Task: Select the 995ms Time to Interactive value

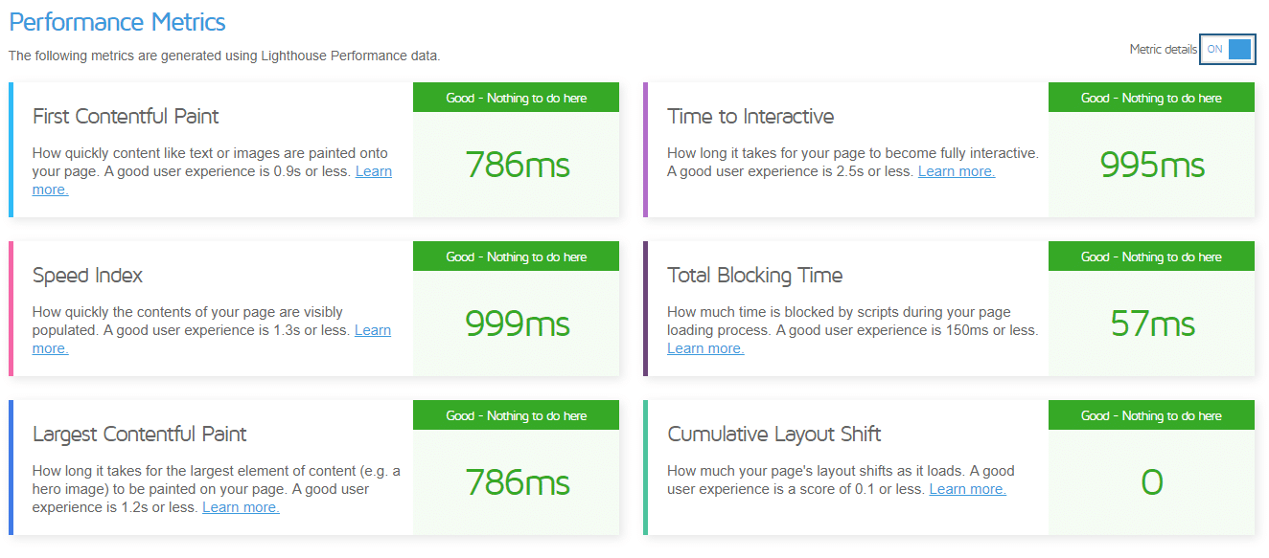Action: point(1151,165)
